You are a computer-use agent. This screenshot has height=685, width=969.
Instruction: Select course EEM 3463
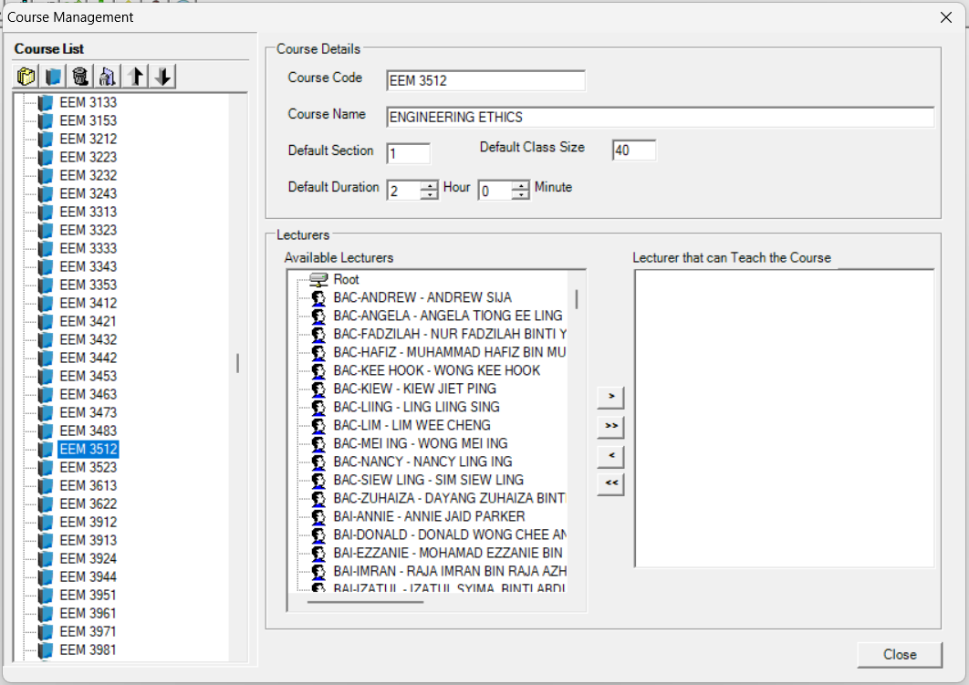(x=89, y=394)
